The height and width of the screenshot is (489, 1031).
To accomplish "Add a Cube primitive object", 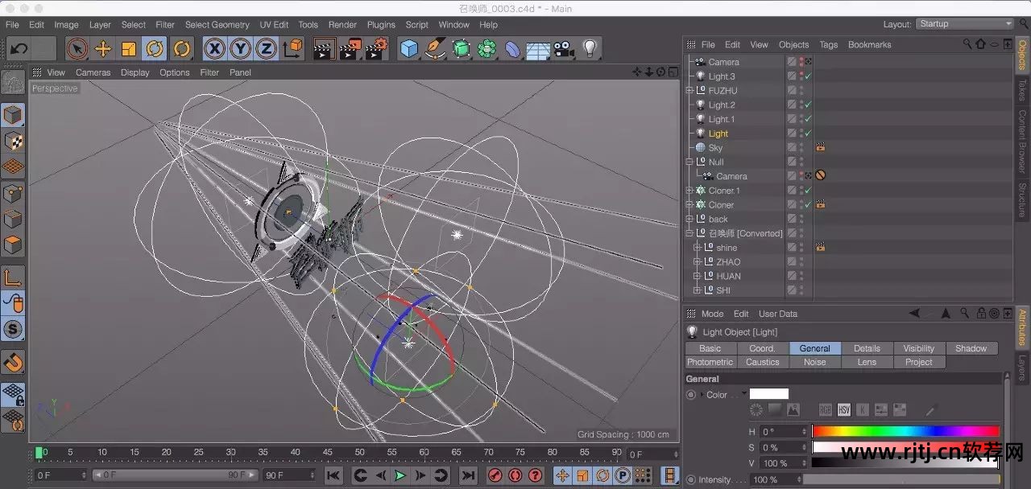I will tap(409, 49).
